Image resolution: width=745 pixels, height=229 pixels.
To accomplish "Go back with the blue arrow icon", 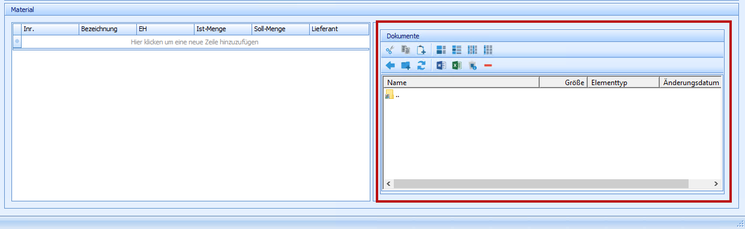I will point(390,65).
